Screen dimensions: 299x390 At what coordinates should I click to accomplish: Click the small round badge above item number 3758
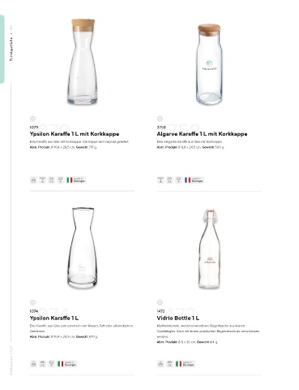[x=160, y=119]
